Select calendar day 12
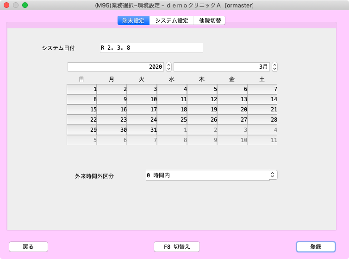Screen dimensions: 349x259 (x=202, y=99)
